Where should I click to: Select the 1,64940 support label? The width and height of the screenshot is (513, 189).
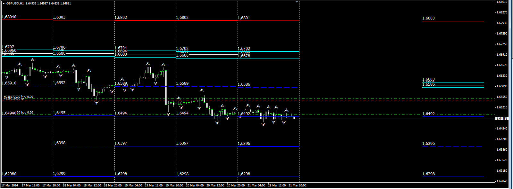tap(9, 113)
